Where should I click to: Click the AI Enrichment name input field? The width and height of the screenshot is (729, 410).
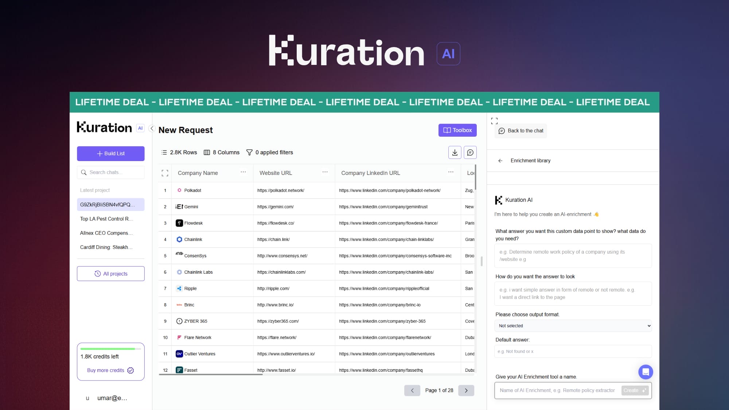557,390
